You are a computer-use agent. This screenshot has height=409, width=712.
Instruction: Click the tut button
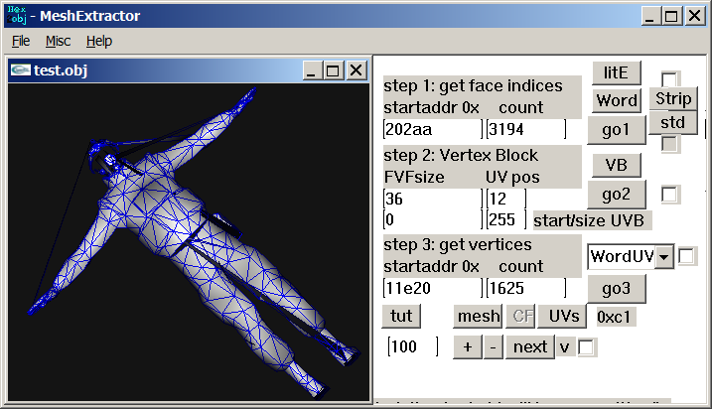pos(401,316)
